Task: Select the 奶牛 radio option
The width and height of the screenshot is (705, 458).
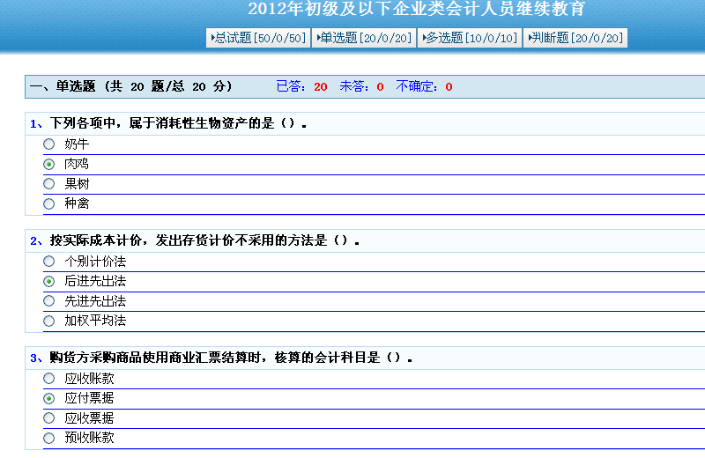Action: (x=49, y=144)
